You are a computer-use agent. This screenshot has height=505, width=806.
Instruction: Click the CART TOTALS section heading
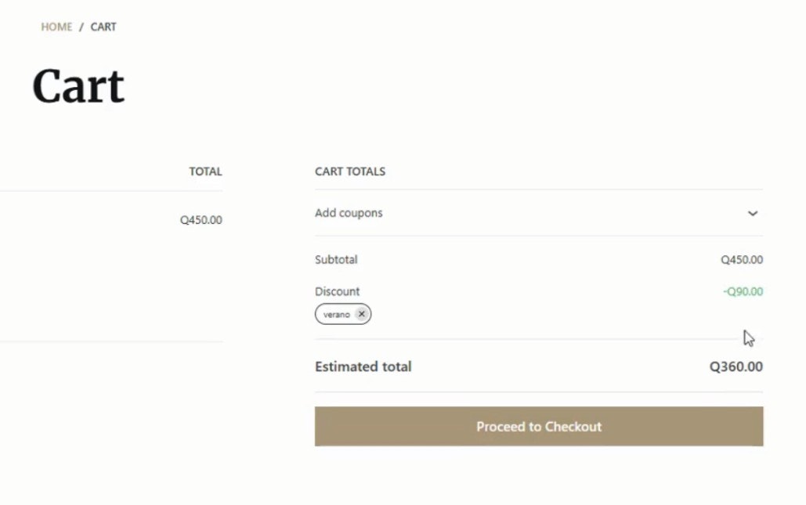[x=350, y=171]
